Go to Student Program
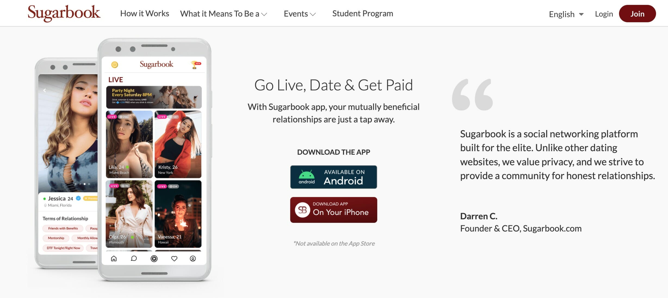The image size is (668, 298). point(363,13)
